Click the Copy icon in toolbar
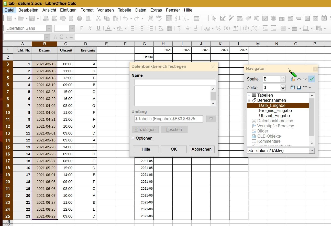Image resolution: width=331 pixels, height=226 pixels. click(x=107, y=18)
